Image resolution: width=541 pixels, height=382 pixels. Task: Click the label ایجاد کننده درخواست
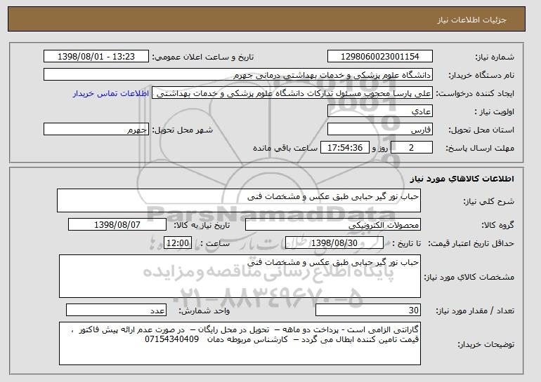[475, 94]
